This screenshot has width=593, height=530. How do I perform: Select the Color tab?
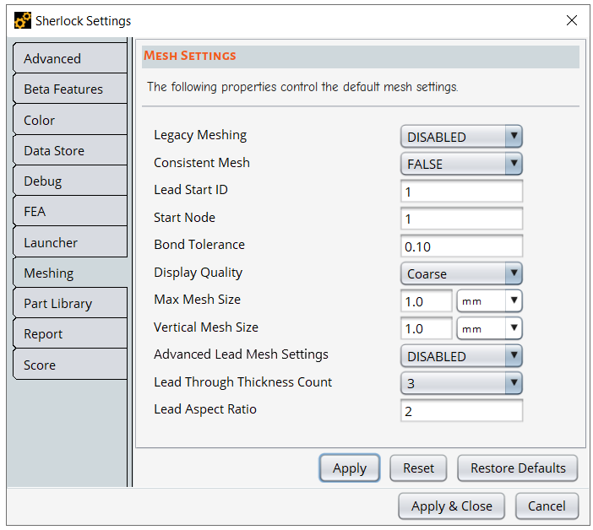coord(70,120)
